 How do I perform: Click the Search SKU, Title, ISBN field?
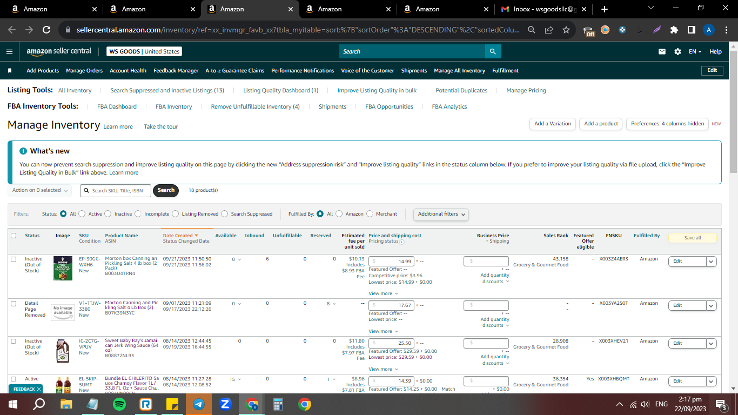coord(116,191)
